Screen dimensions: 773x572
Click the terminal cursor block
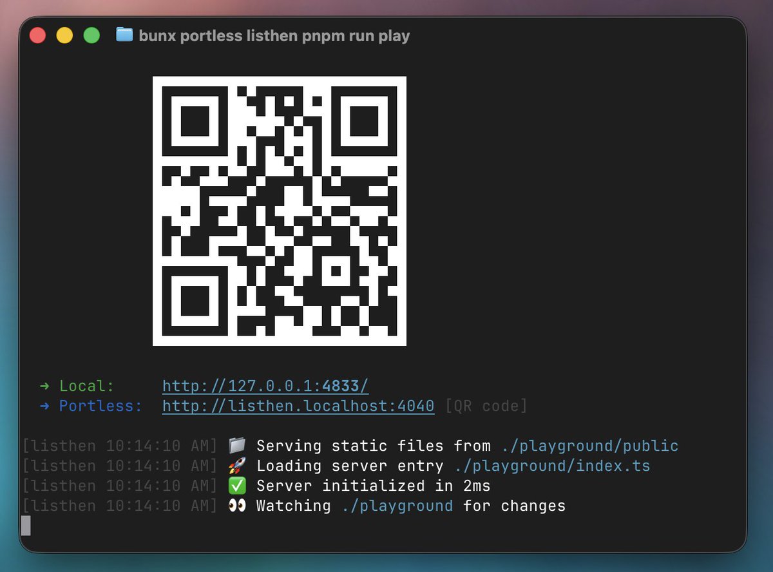coord(26,526)
